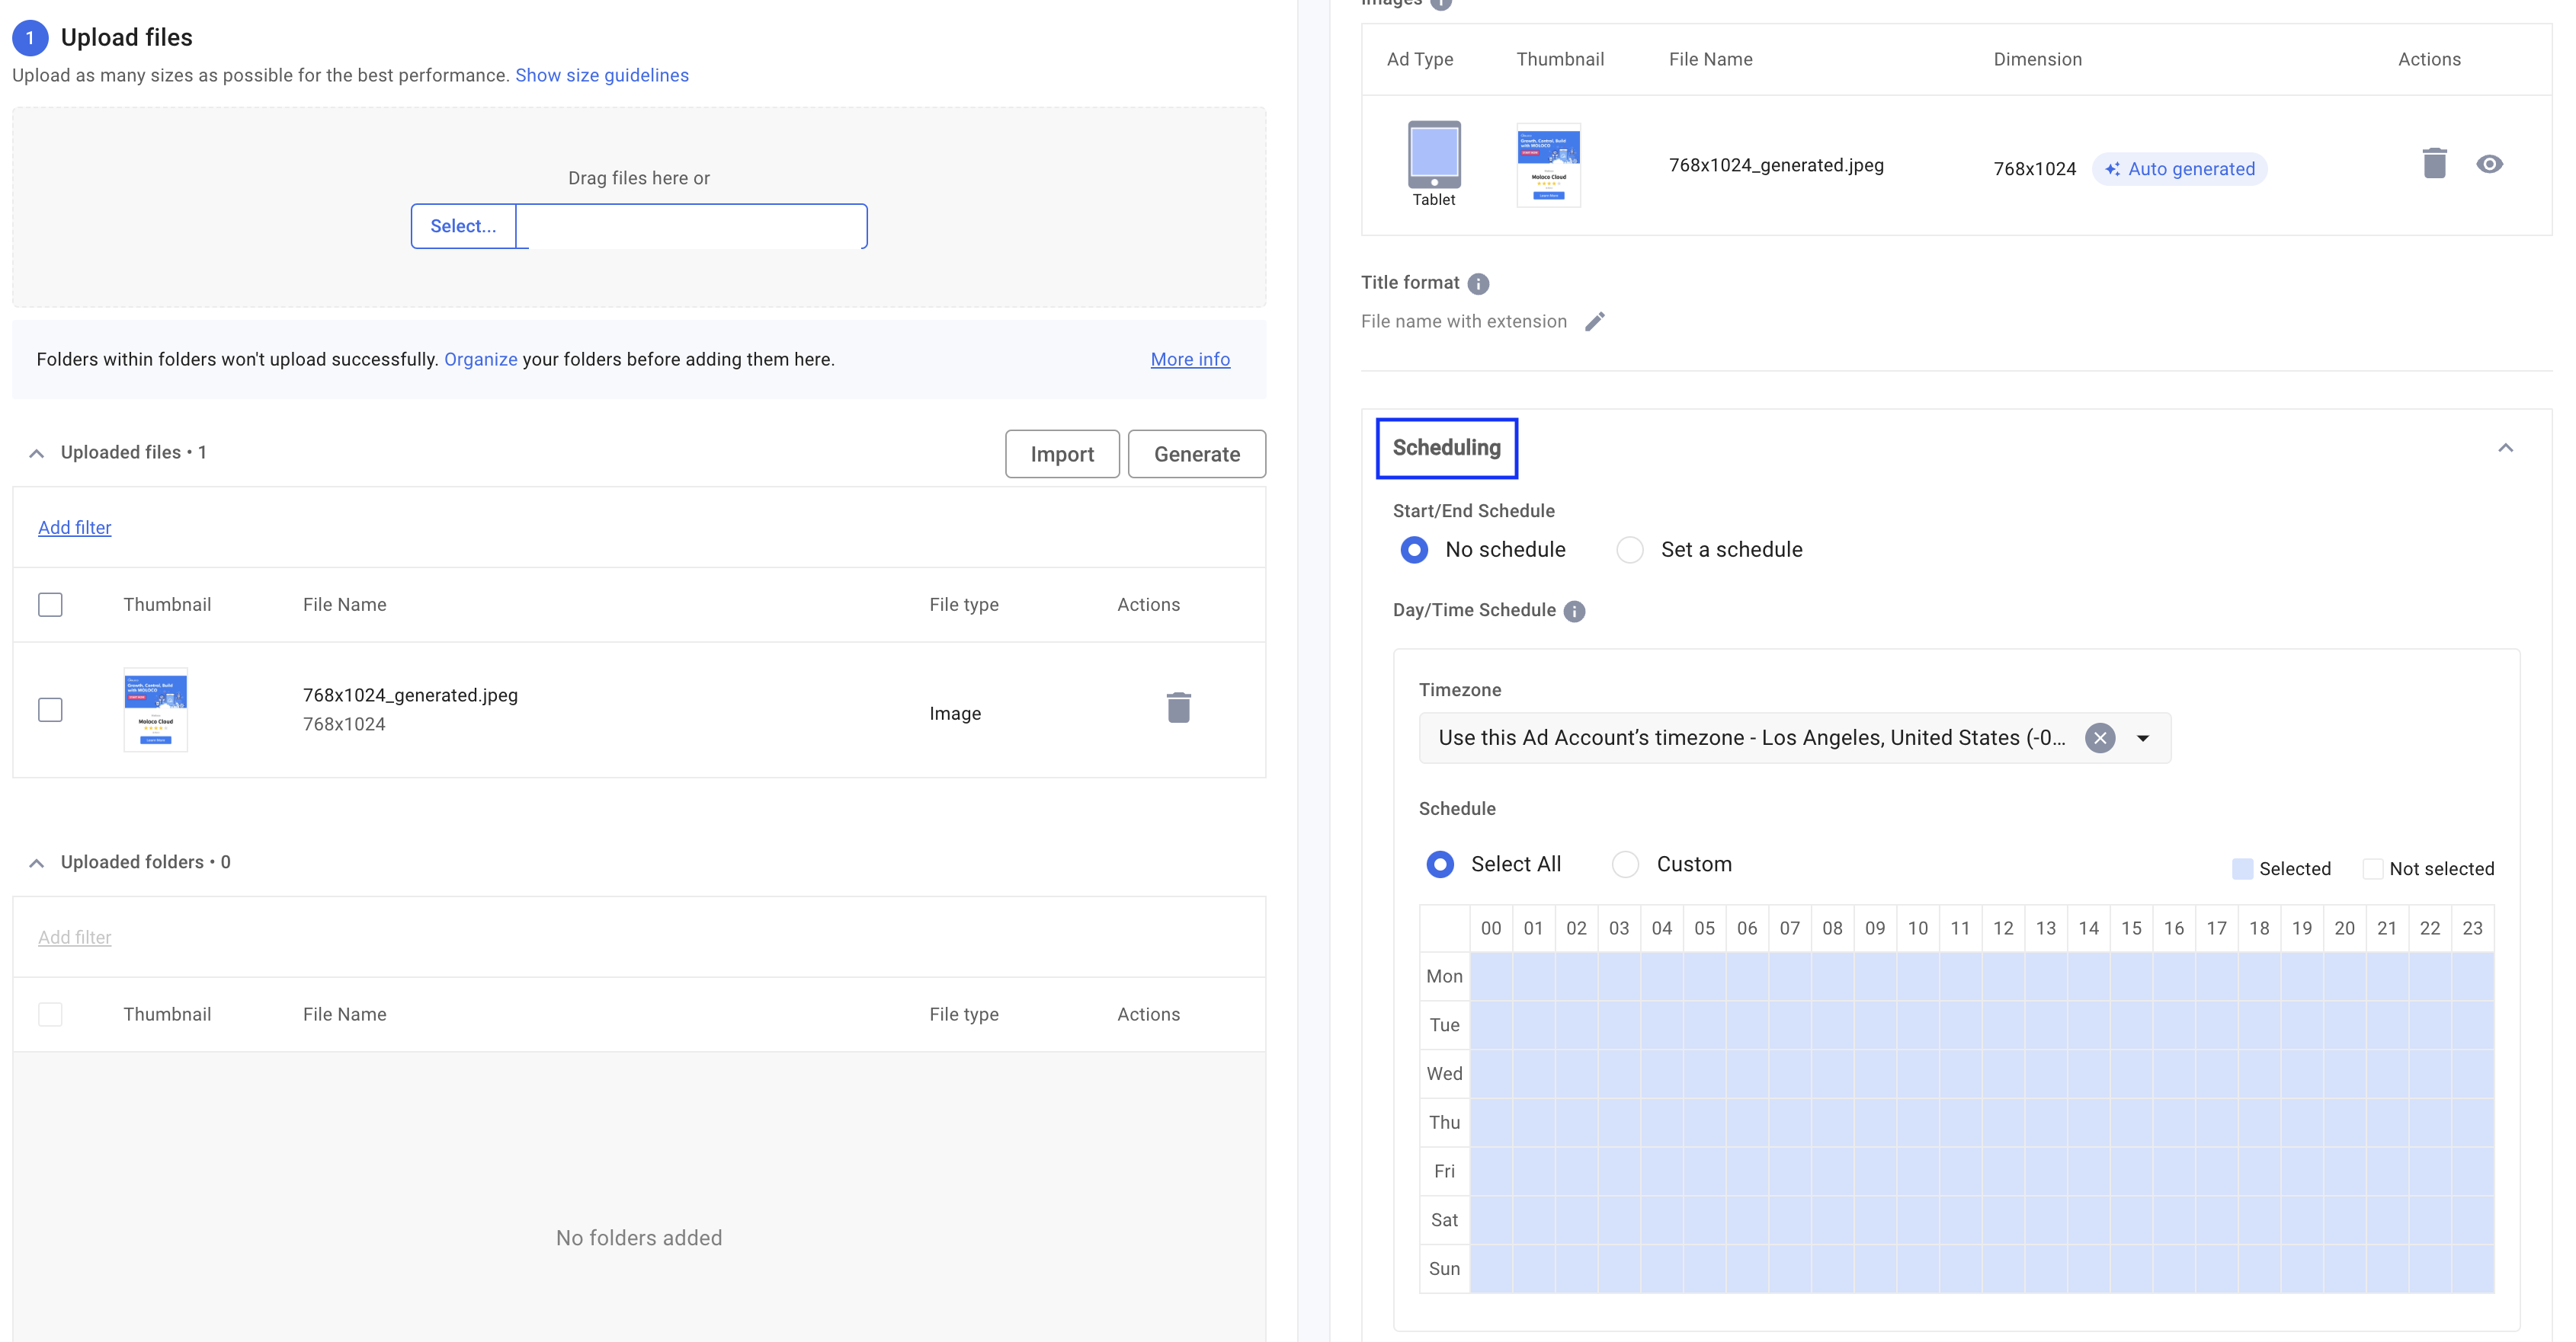Viewport: 2576px width, 1342px height.
Task: Click Add filter under Uploaded files
Action: pyautogui.click(x=74, y=528)
